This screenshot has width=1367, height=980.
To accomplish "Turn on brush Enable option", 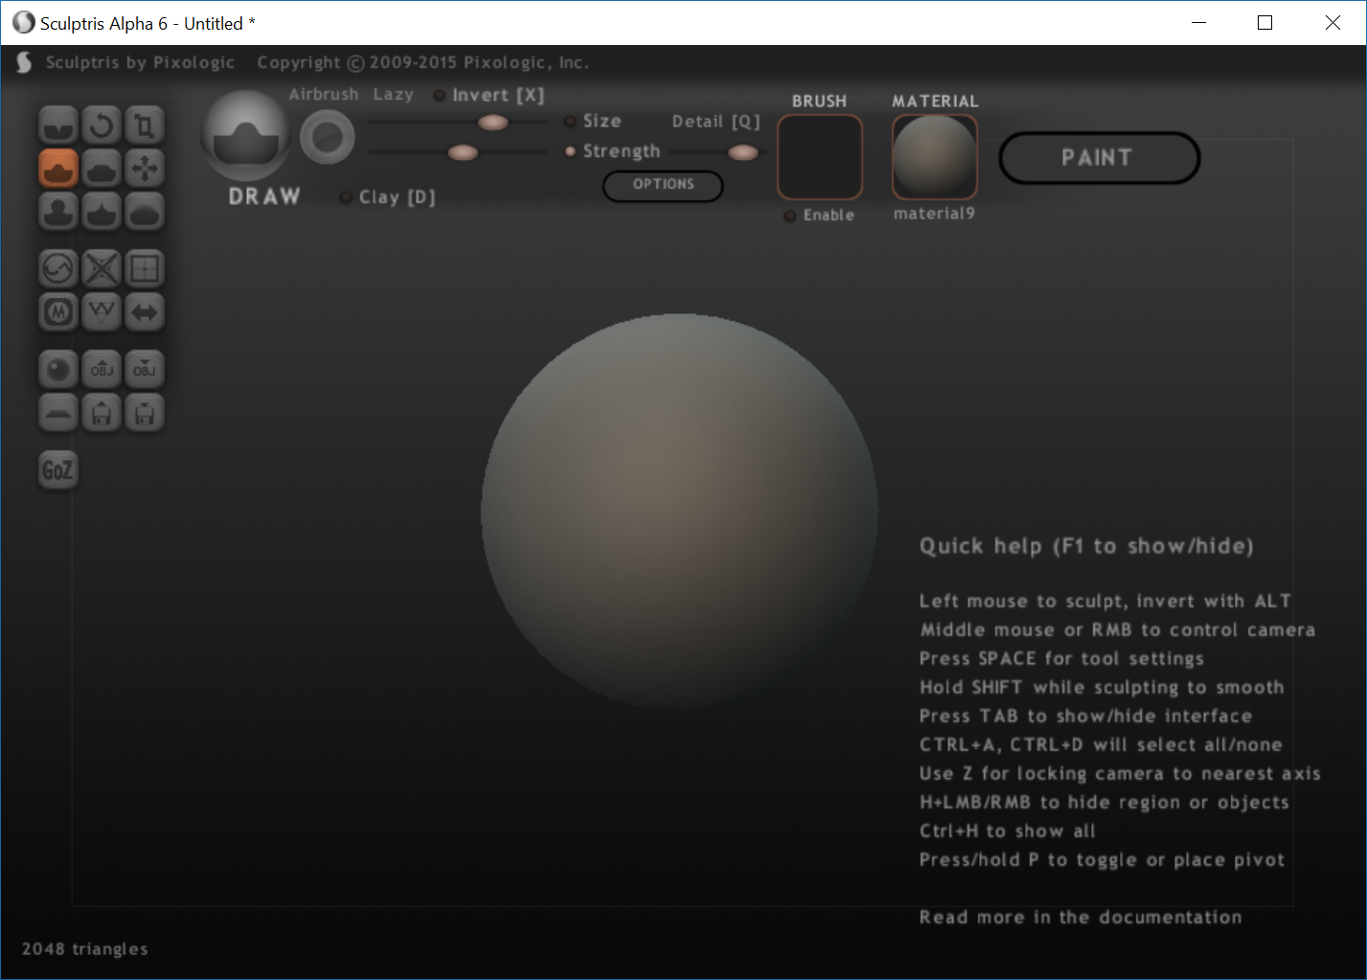I will (x=819, y=216).
